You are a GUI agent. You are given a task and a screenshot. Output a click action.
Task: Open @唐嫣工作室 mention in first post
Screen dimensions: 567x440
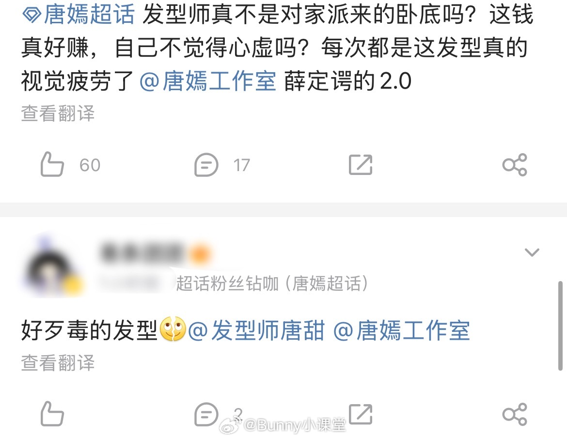pyautogui.click(x=207, y=80)
